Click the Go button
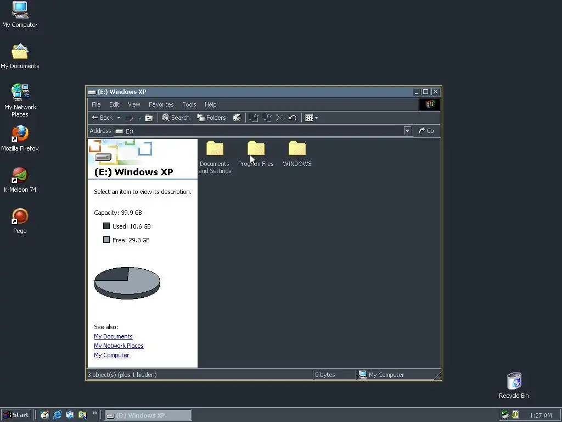Image resolution: width=562 pixels, height=422 pixels. (x=426, y=131)
